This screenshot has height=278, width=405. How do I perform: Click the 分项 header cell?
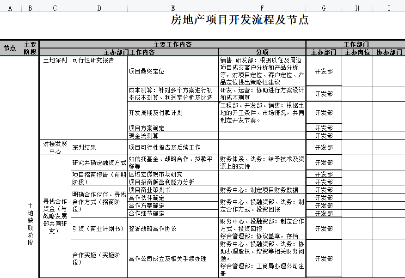(x=262, y=52)
